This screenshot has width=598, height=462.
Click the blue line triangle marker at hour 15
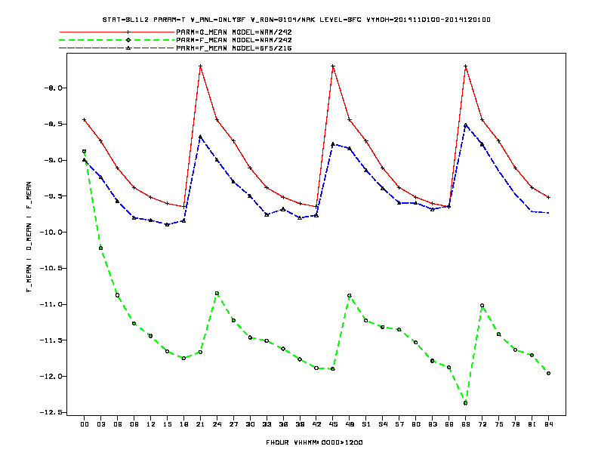click(167, 225)
